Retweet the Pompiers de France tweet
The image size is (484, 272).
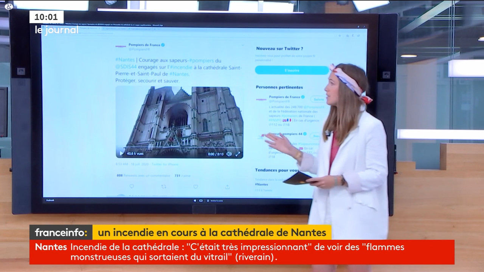164,186
